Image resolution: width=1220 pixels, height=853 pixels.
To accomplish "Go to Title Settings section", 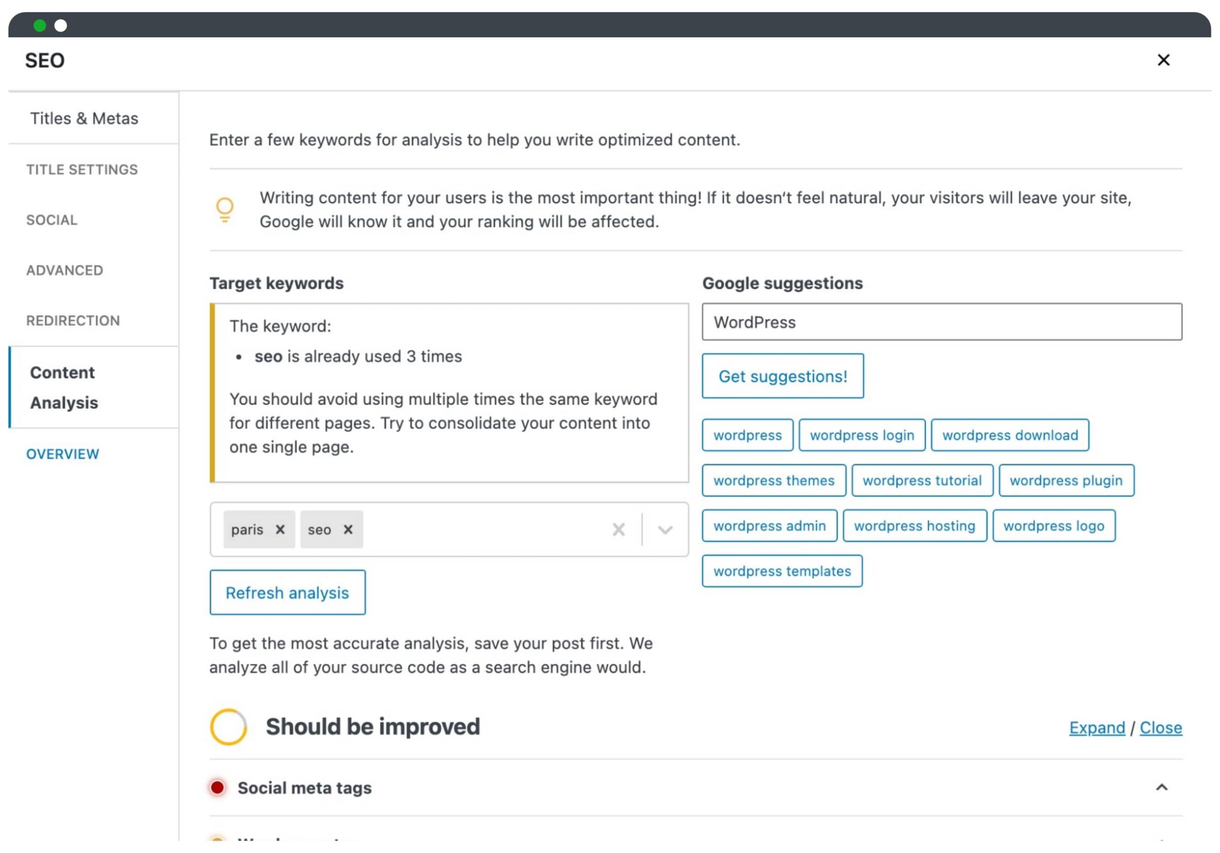I will (x=82, y=170).
